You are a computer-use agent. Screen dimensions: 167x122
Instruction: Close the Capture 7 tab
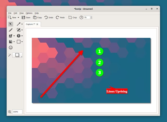click(37, 24)
